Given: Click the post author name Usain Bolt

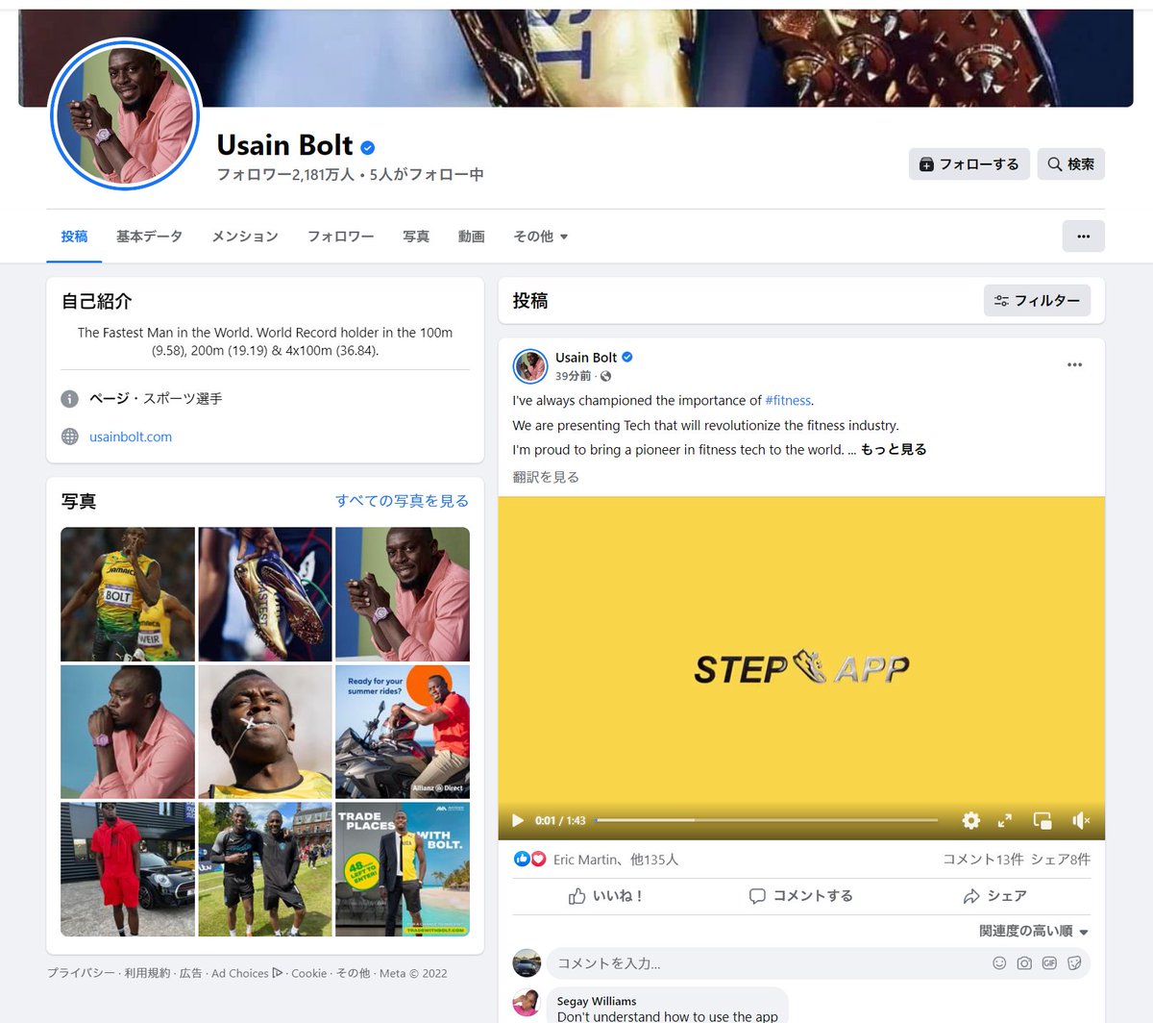Looking at the screenshot, I should point(586,358).
